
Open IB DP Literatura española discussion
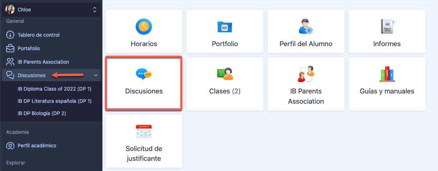coord(54,101)
